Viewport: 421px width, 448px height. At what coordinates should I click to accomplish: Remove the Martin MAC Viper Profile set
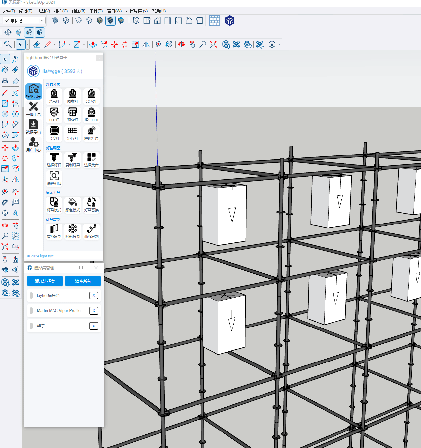pos(94,311)
